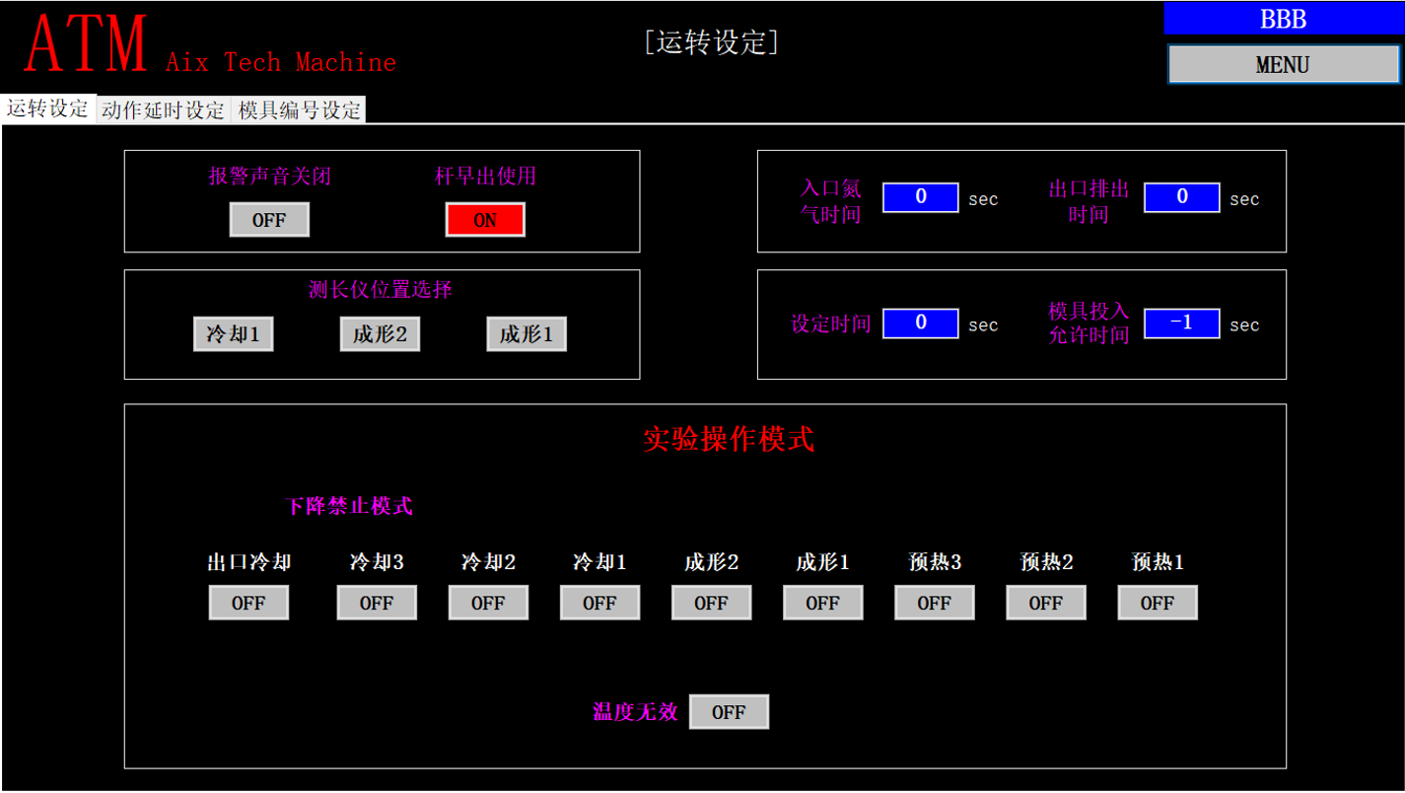Viewport: 1405px width, 793px height.
Task: Disable the 杆早出使用 ON toggle
Action: [485, 219]
